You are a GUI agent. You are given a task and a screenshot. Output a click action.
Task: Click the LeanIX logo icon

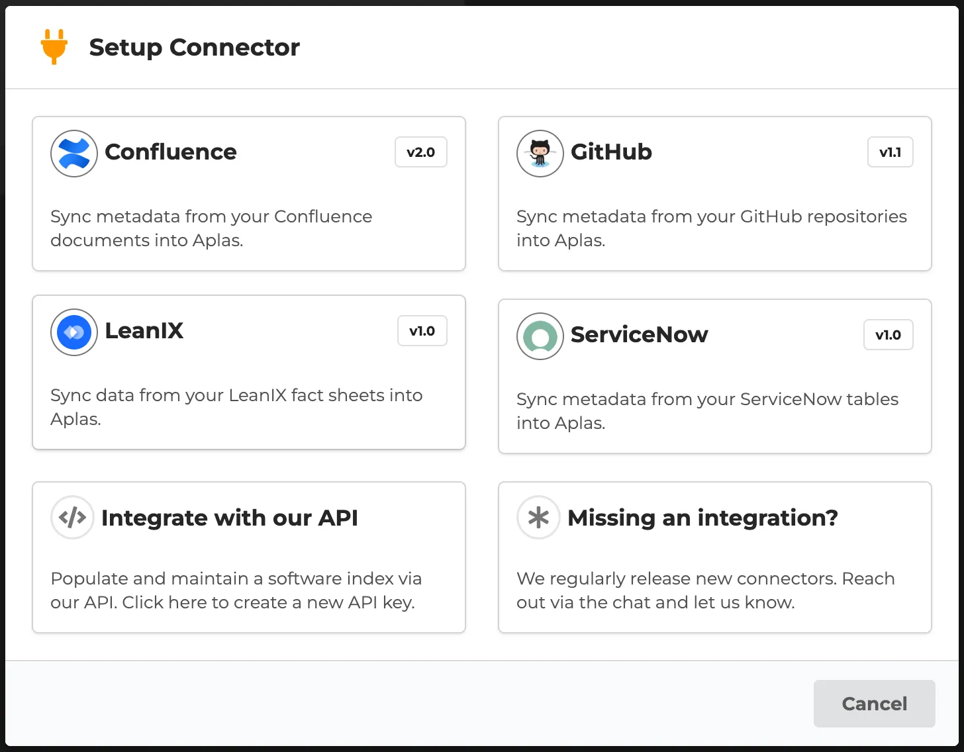tap(74, 332)
